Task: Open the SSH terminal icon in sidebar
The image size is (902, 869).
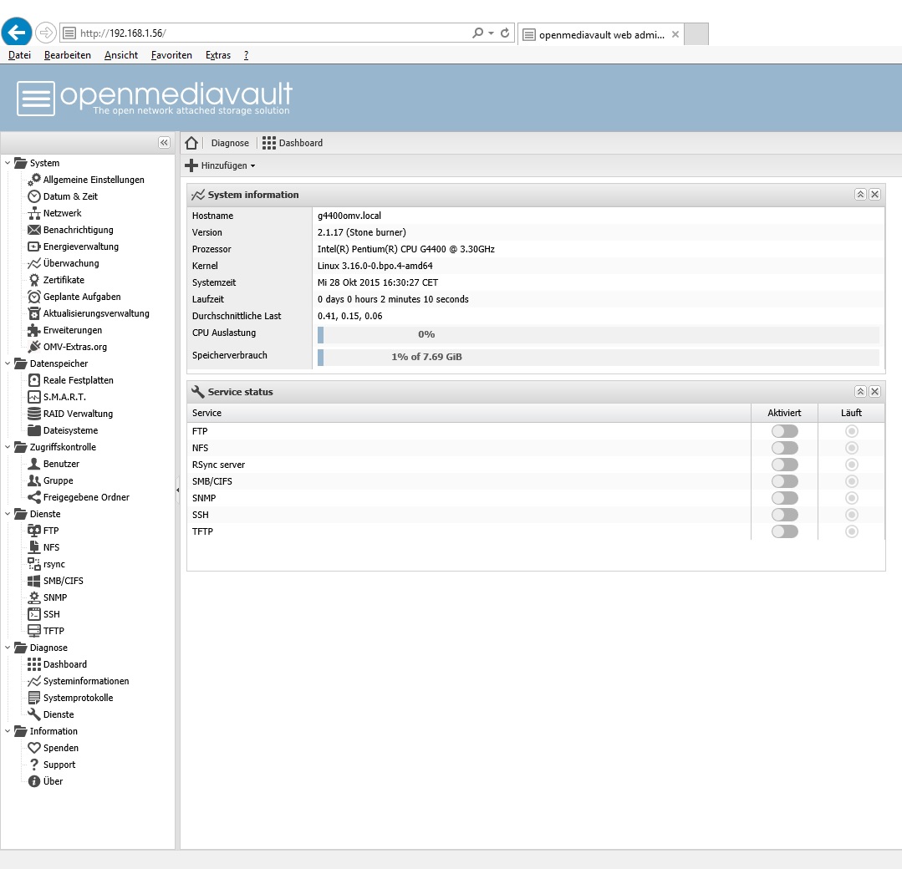Action: click(x=34, y=613)
